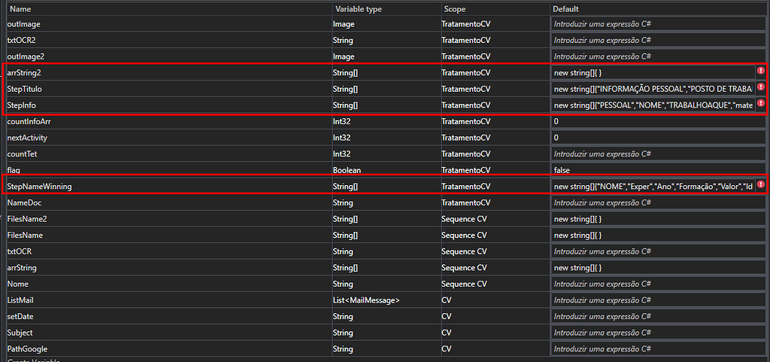
Task: Open the scope cell of FilesName2
Action: click(x=495, y=219)
